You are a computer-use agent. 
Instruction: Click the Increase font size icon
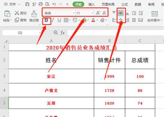[x=98, y=13]
